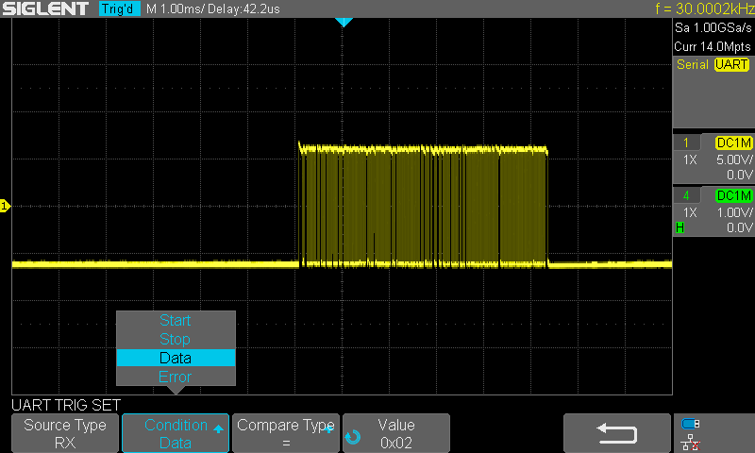
Task: Select Error in the condition popup
Action: click(x=176, y=377)
